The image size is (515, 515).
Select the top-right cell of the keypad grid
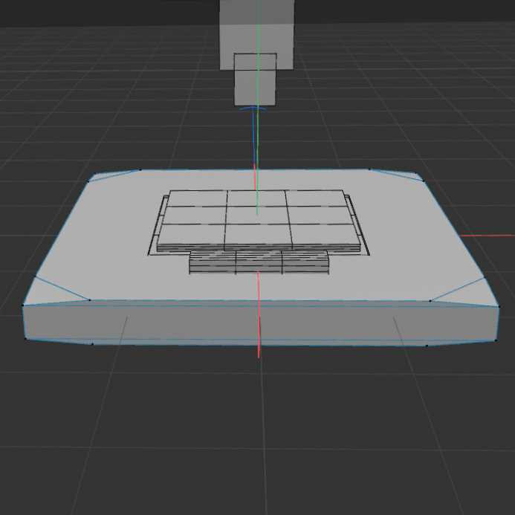tap(315, 198)
